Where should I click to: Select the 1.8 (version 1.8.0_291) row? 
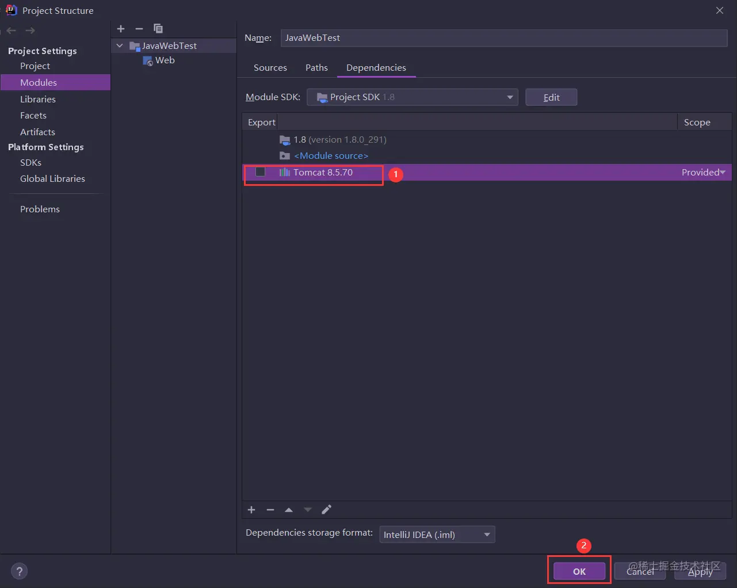coord(487,140)
